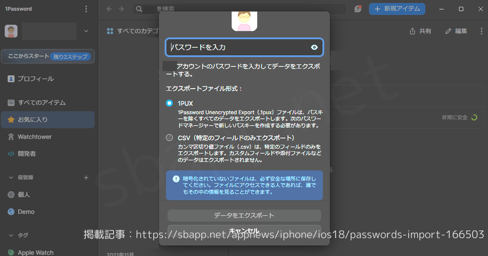The height and width of the screenshot is (256, 488).
Task: Click the すべてのアイテム card icon
Action: [x=11, y=102]
